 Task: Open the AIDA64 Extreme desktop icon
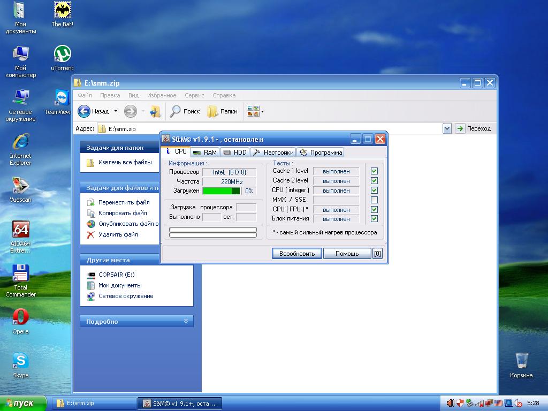(x=20, y=230)
